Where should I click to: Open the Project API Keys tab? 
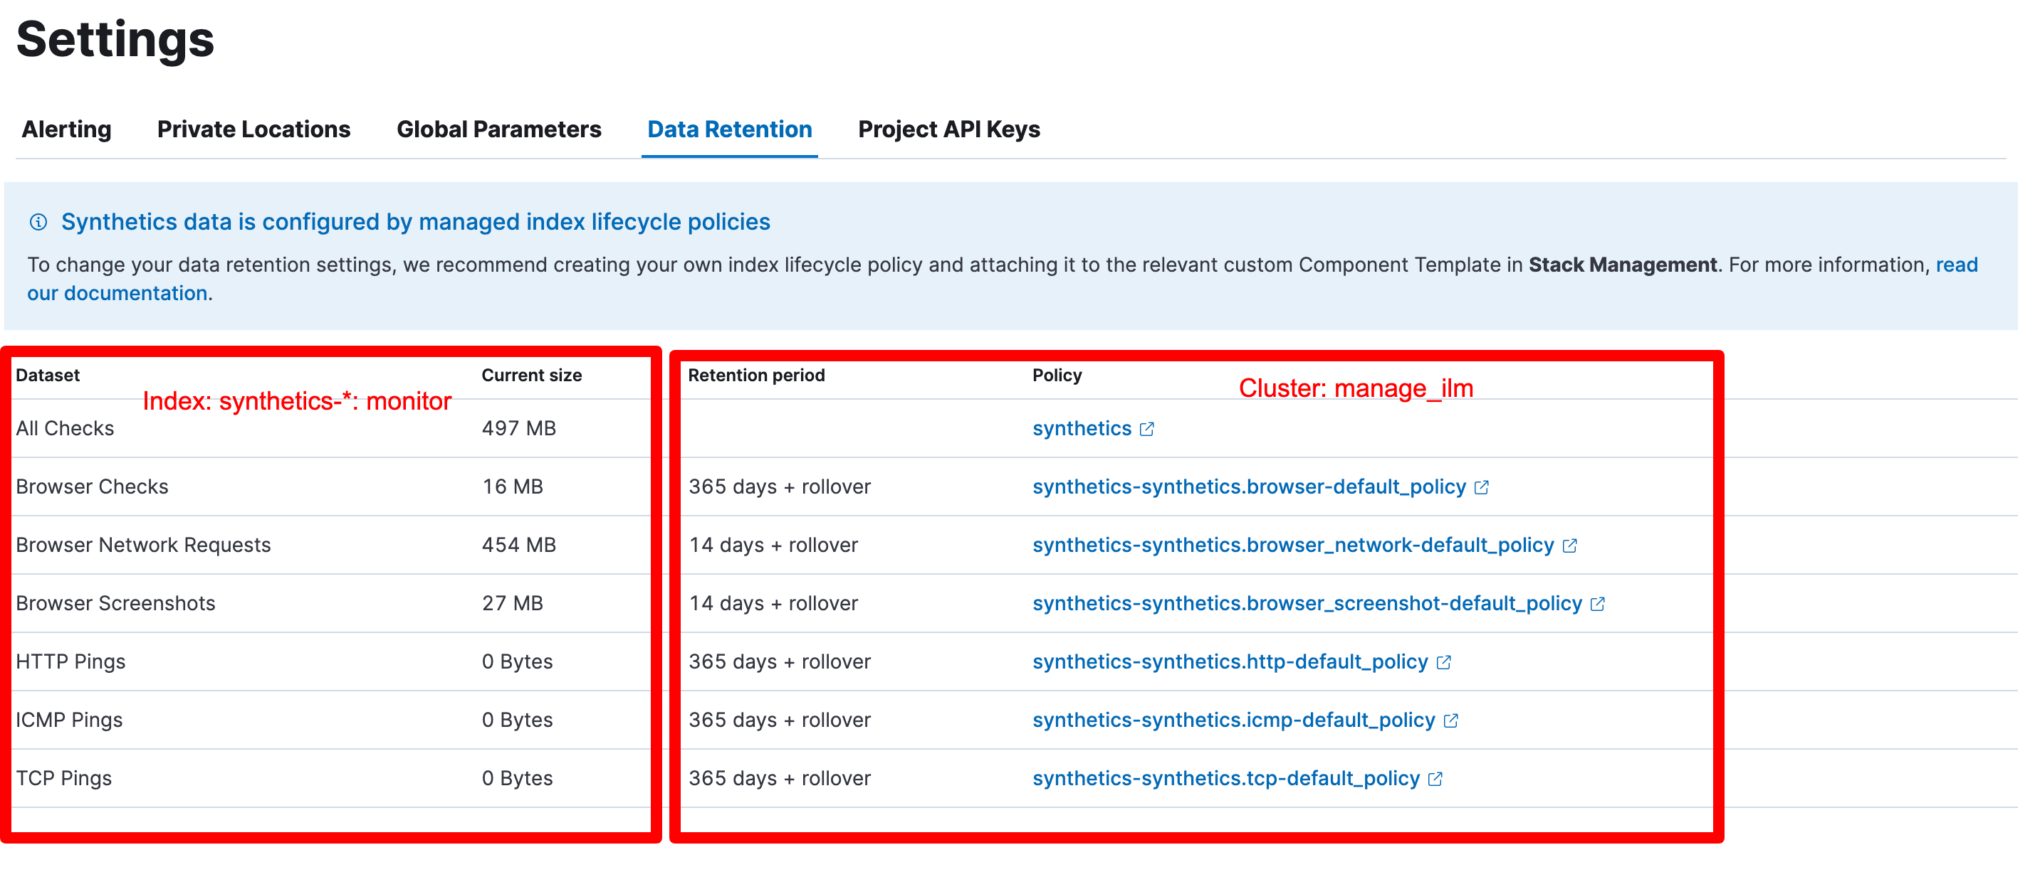tap(948, 129)
